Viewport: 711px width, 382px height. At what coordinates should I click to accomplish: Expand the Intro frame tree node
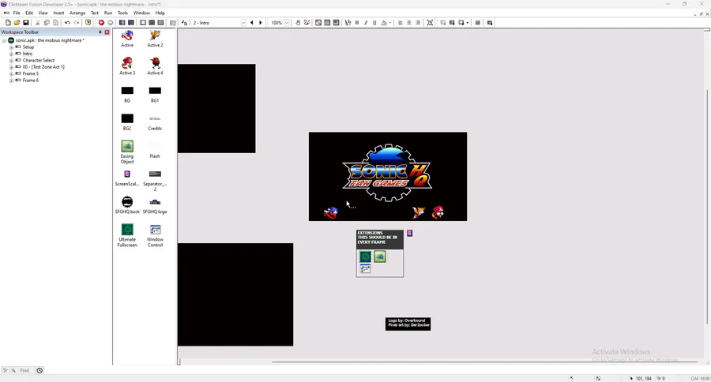[x=11, y=54]
